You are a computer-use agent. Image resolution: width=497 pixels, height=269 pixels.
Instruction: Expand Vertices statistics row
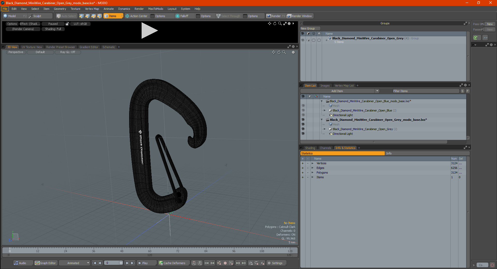tap(313, 163)
